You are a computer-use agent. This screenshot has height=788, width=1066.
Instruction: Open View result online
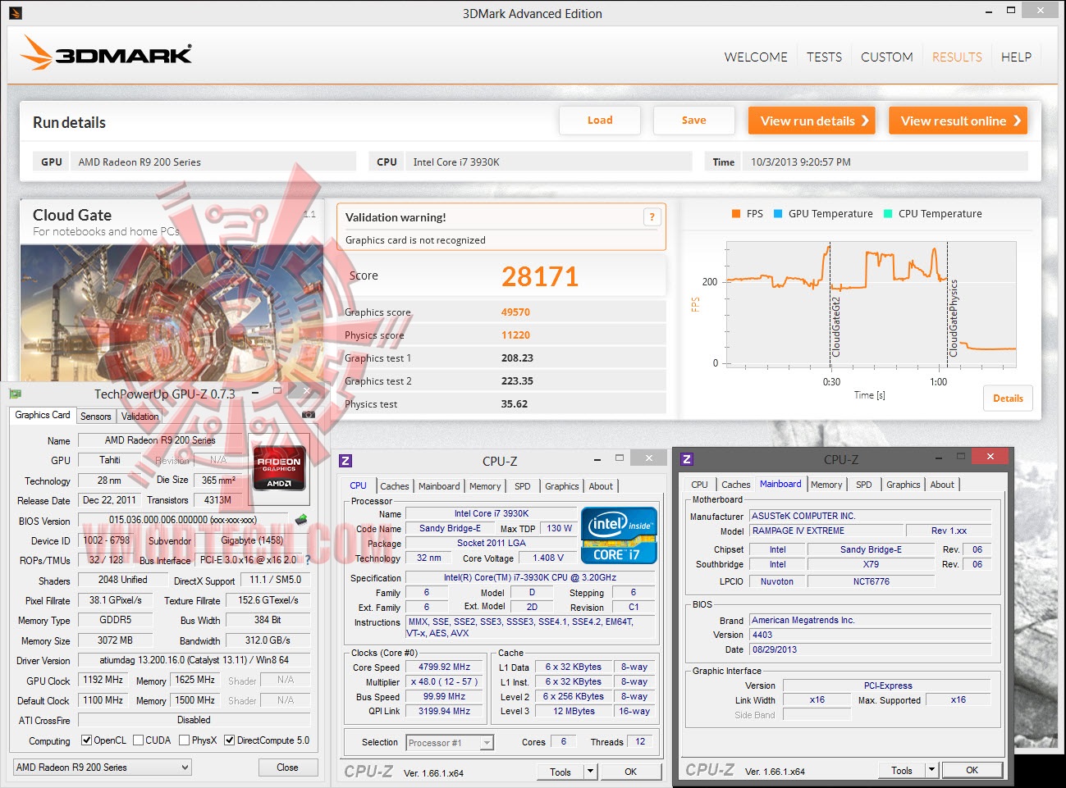point(958,121)
